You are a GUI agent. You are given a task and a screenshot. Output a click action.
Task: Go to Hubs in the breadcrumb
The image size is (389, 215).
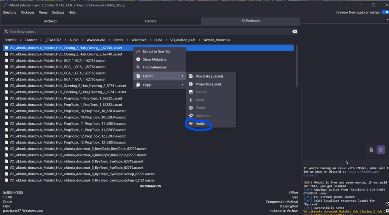coord(158,40)
